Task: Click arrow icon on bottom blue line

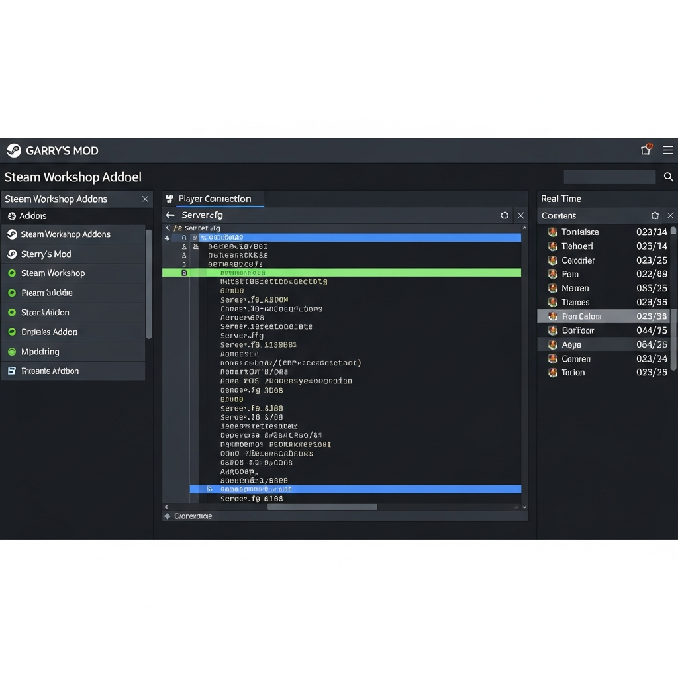Action: coord(210,489)
